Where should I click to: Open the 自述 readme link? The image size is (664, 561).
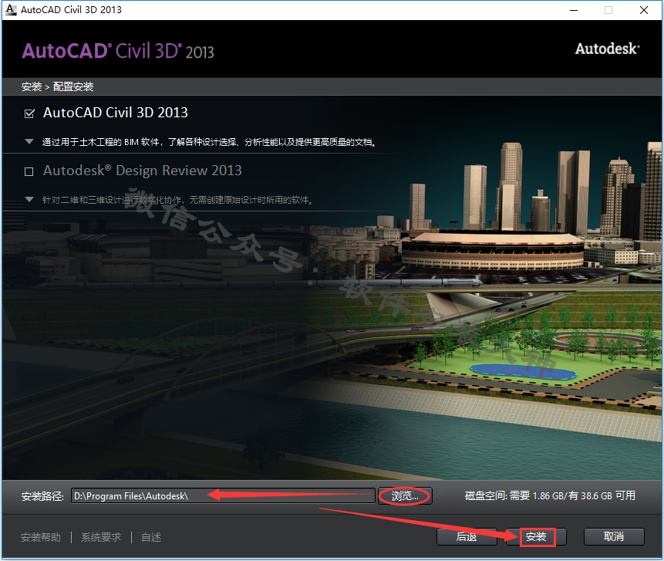click(151, 537)
